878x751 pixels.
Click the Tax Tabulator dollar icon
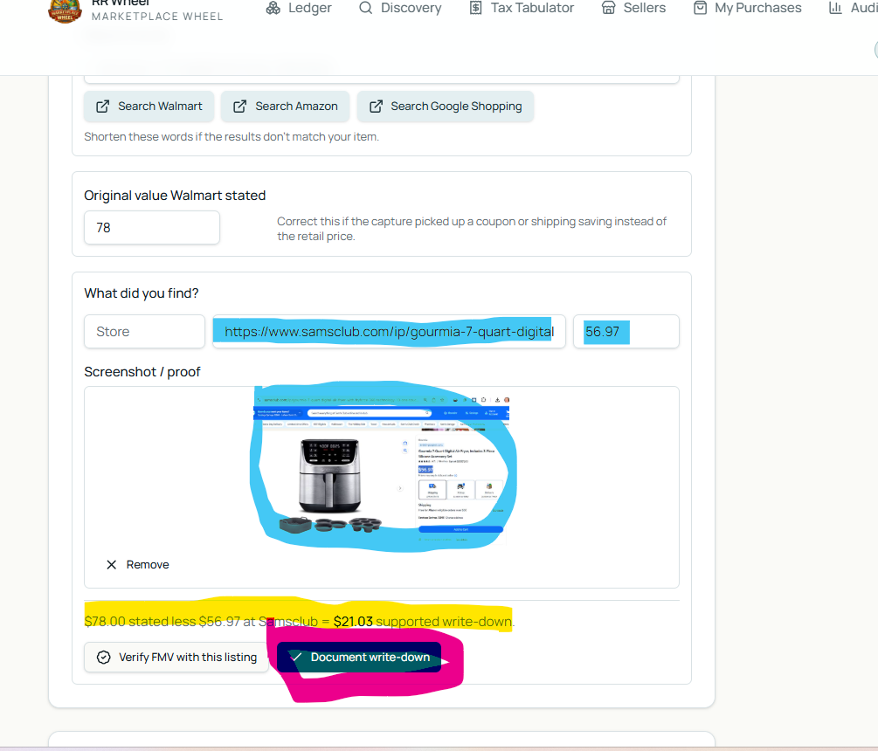[x=475, y=8]
